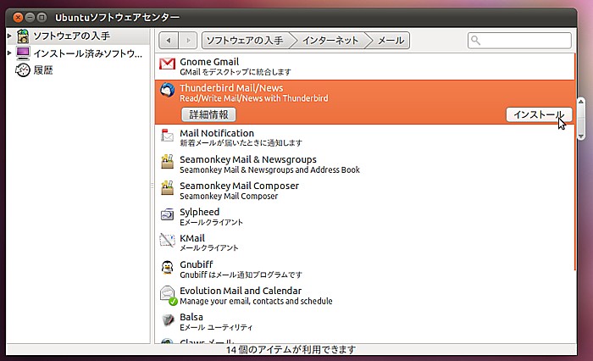Click the Thunderbird bird icon
593x361 pixels.
[x=167, y=90]
